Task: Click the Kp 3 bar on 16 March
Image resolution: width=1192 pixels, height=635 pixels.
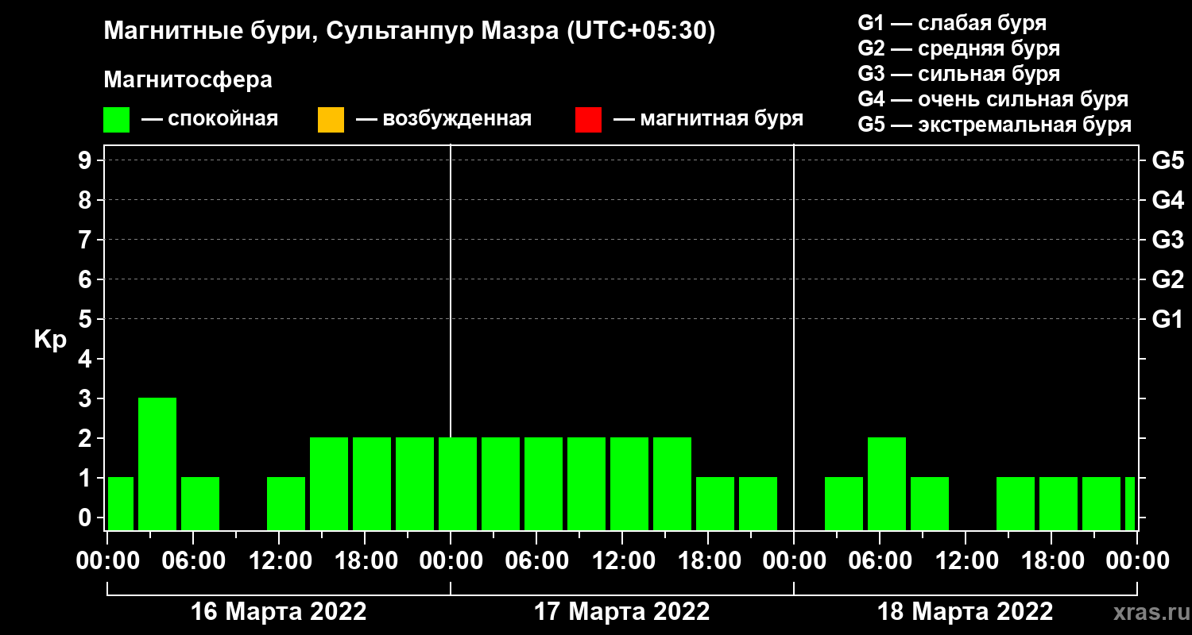Action: (157, 464)
